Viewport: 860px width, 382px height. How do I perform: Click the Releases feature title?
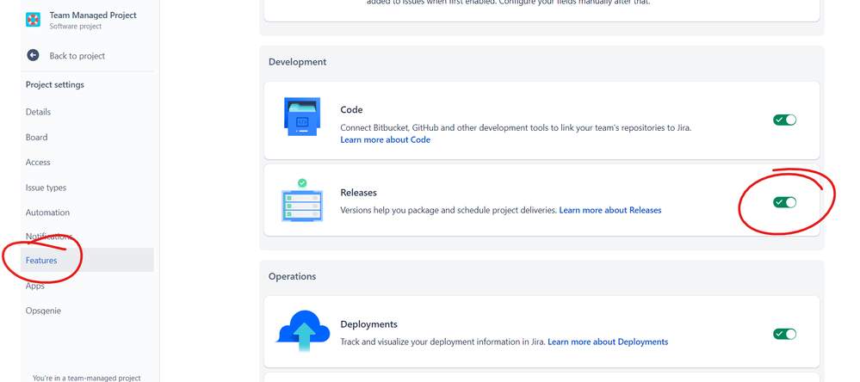(359, 193)
